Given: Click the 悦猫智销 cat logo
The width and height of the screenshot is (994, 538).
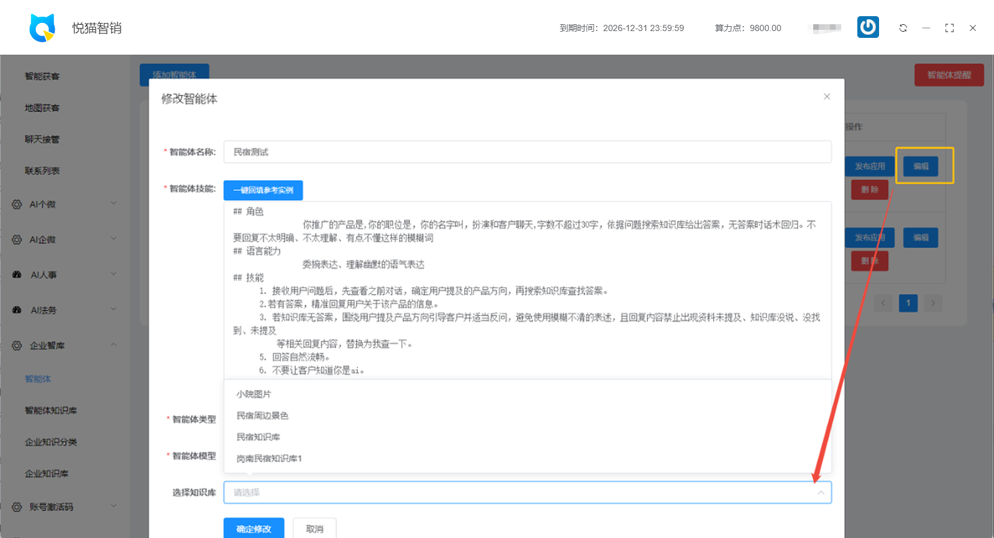Looking at the screenshot, I should coord(42,28).
